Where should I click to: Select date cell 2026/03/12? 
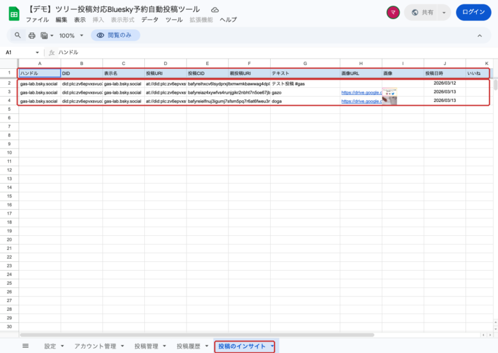tap(444, 83)
